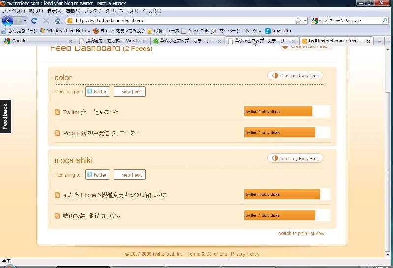The width and height of the screenshot is (393, 268).
Task: Toggle the Updating Every Hour control for moca-shiki
Action: pos(295,158)
